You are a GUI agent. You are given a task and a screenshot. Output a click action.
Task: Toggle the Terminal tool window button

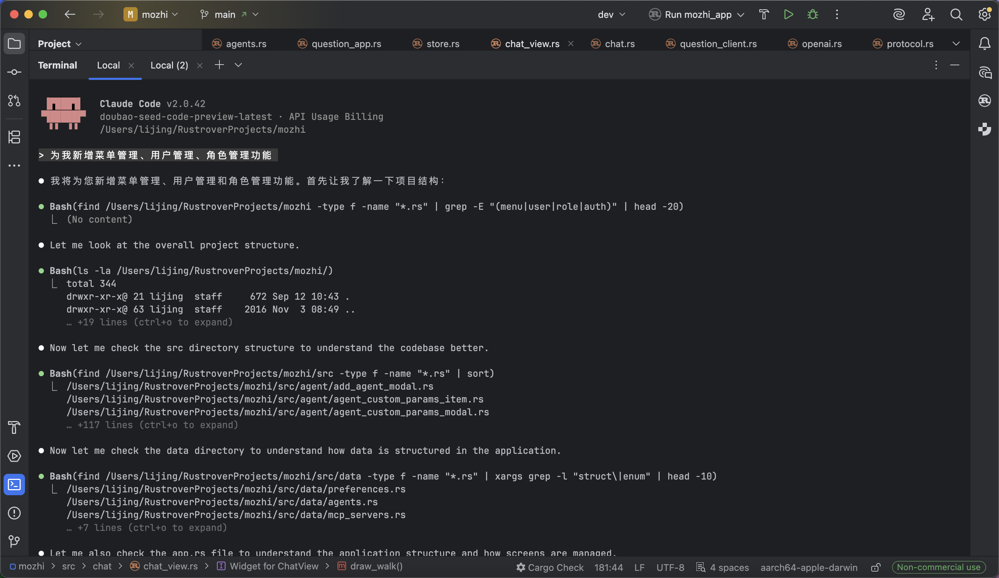14,485
